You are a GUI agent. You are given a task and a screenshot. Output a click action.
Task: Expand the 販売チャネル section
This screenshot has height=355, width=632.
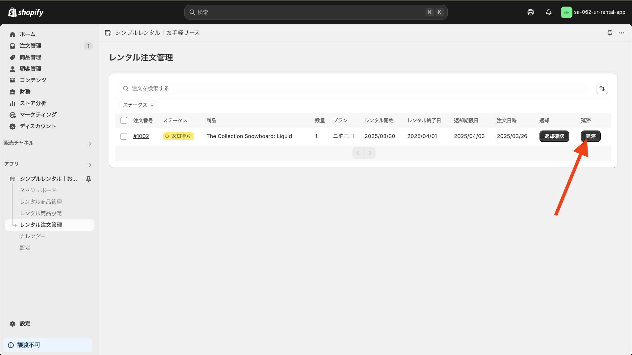(90, 143)
